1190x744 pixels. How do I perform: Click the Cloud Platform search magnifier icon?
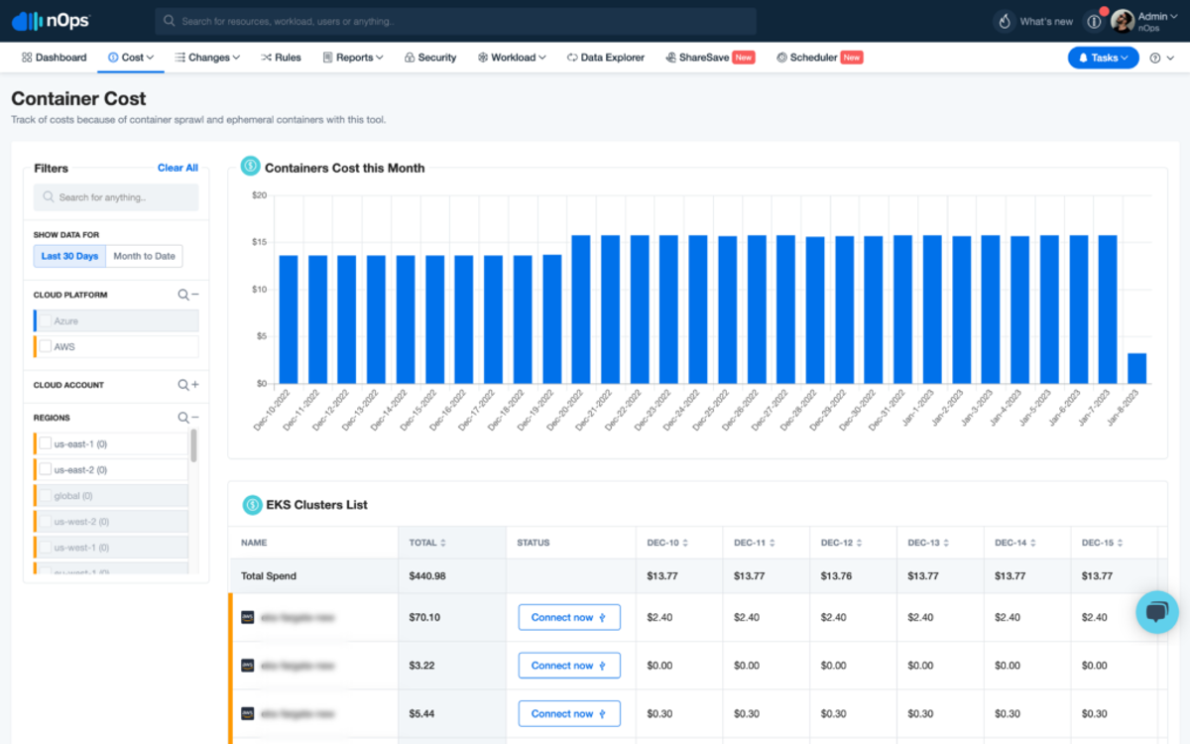[x=183, y=295]
